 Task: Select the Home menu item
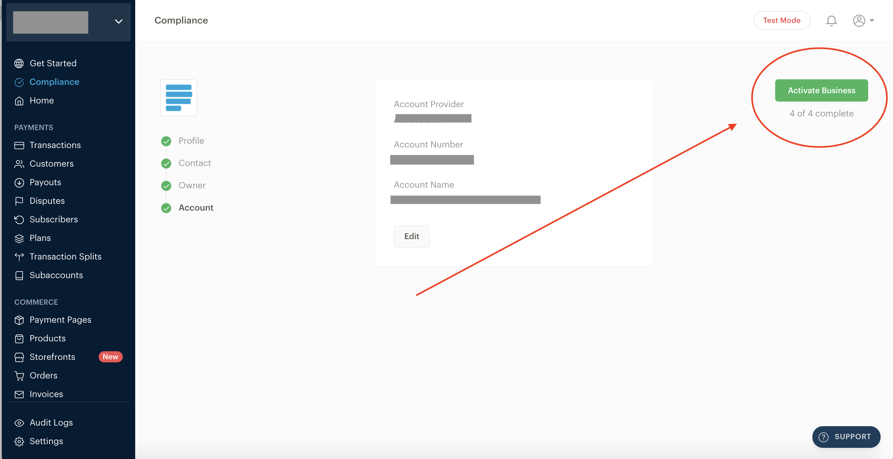(42, 100)
